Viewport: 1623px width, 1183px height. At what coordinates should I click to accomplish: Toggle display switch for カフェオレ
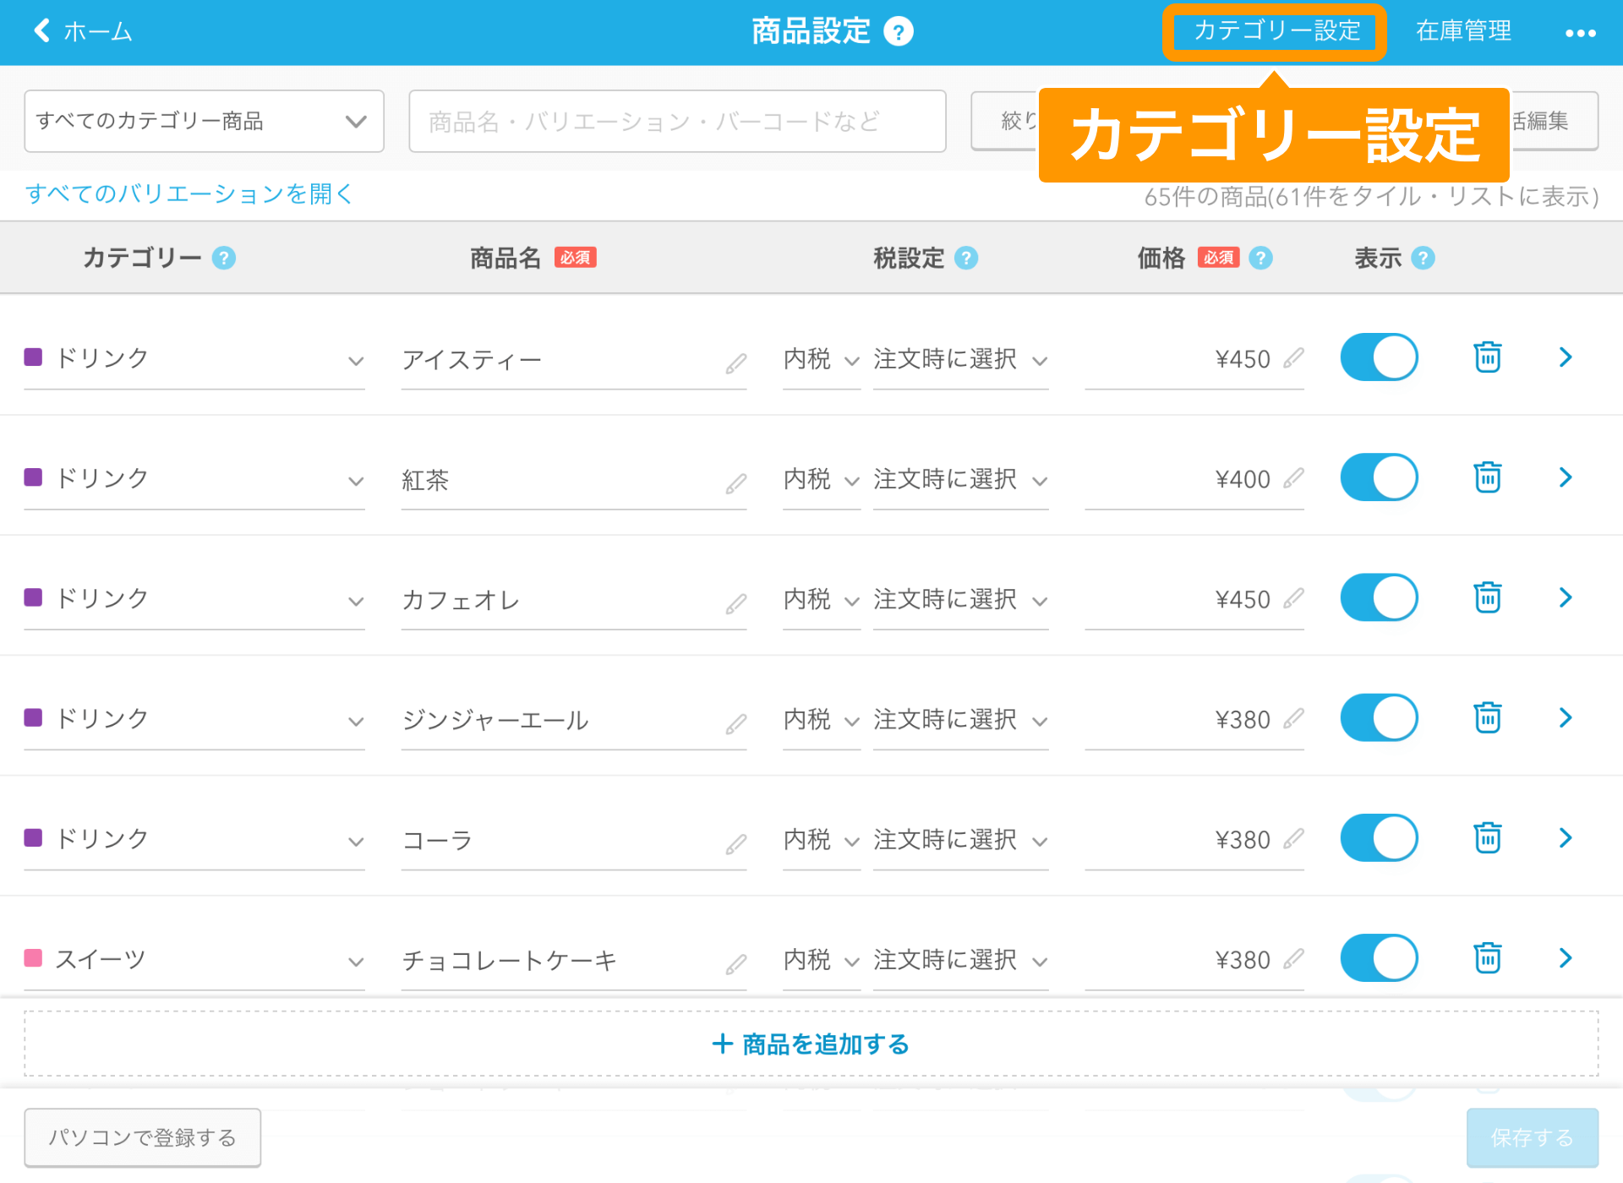pos(1379,597)
